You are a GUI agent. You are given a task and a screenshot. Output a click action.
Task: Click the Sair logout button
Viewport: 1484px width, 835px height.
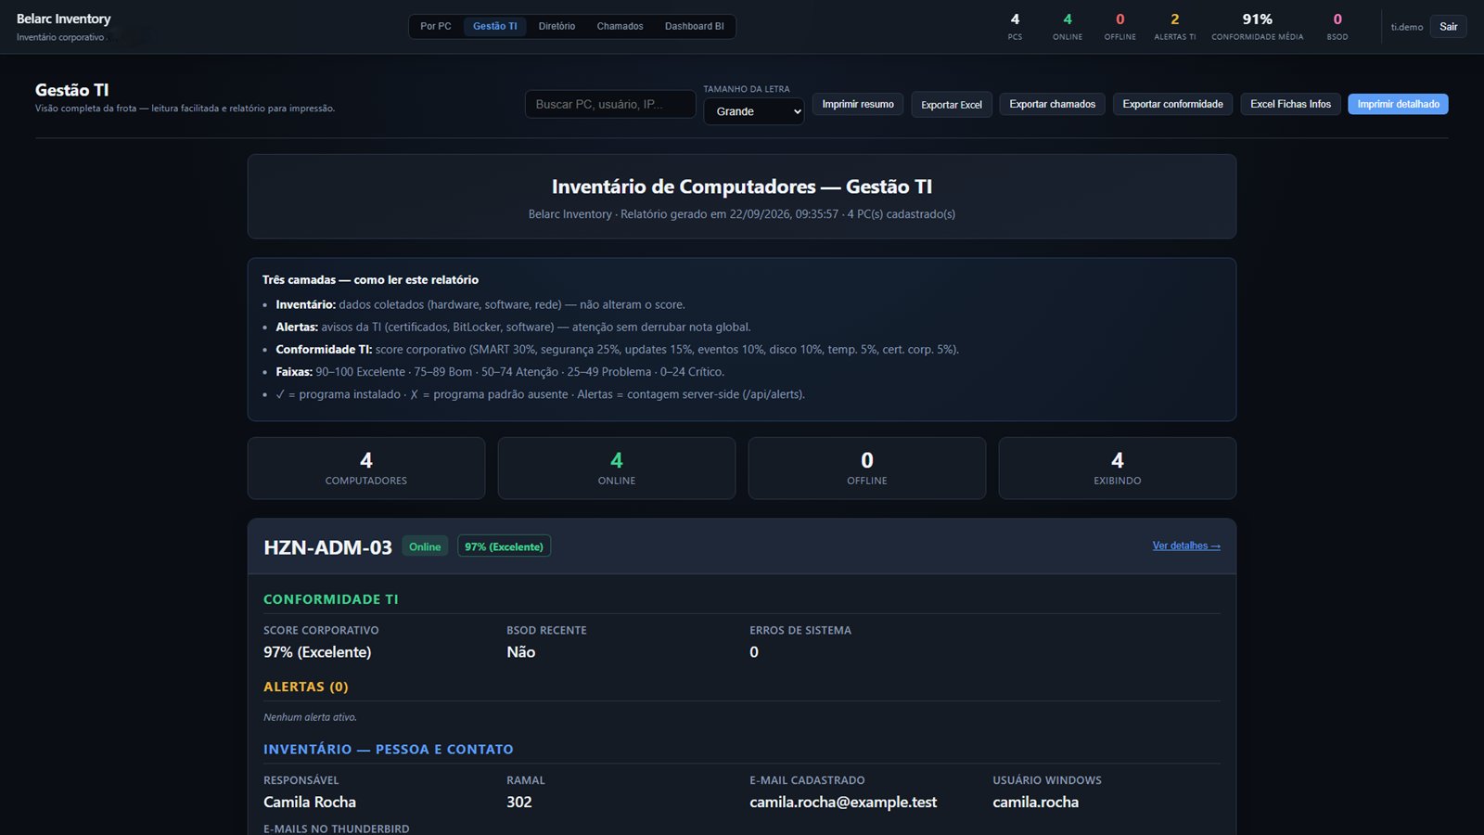click(x=1448, y=27)
